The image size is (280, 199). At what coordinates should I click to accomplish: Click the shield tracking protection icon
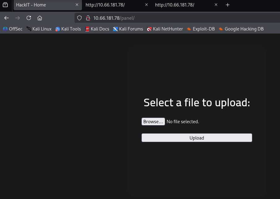pos(79,18)
